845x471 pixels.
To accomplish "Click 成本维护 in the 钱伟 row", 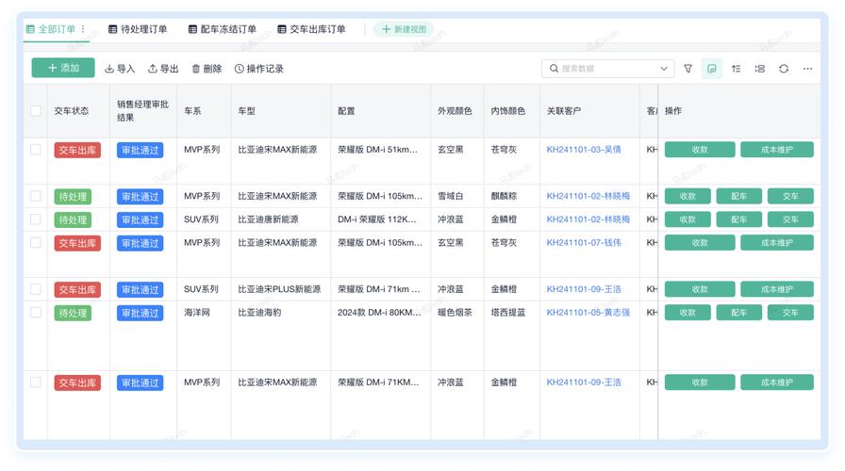I will pos(777,243).
